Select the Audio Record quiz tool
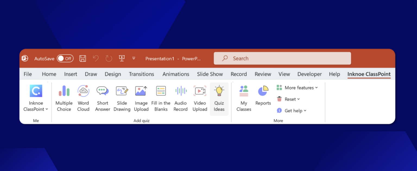The width and height of the screenshot is (417, 171). tap(180, 97)
